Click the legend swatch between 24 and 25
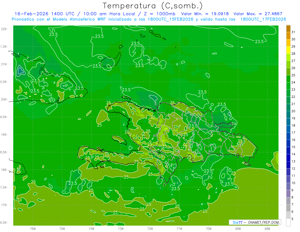Viewport: 300px width, 232px height. (x=288, y=79)
